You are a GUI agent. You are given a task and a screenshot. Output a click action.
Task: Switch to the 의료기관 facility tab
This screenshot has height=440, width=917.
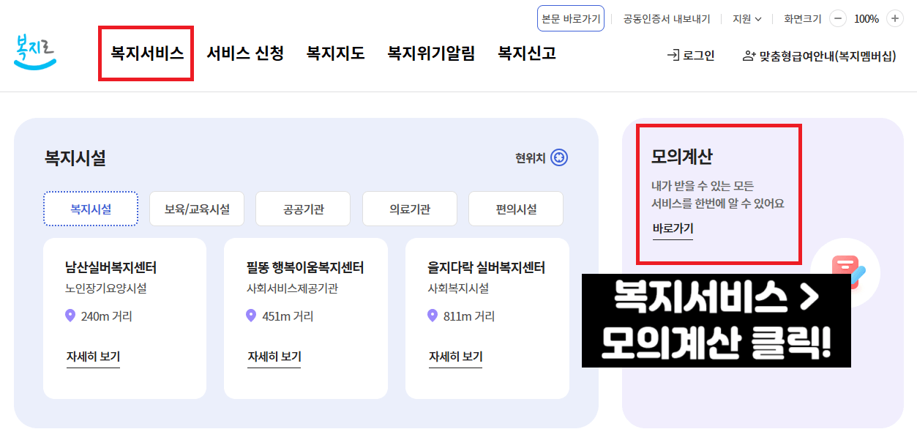(x=409, y=209)
